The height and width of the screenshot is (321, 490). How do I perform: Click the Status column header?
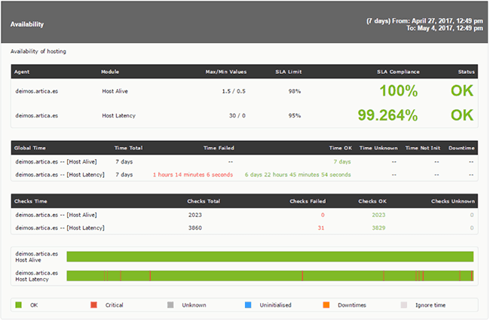coord(466,72)
